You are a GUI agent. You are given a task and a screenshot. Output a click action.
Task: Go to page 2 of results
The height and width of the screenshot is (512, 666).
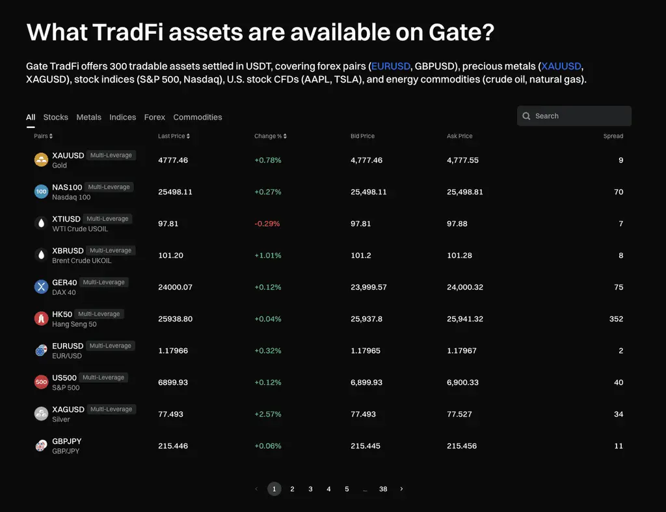point(293,489)
